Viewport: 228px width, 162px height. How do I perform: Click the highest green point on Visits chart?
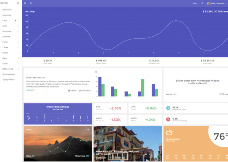(x=42, y=134)
